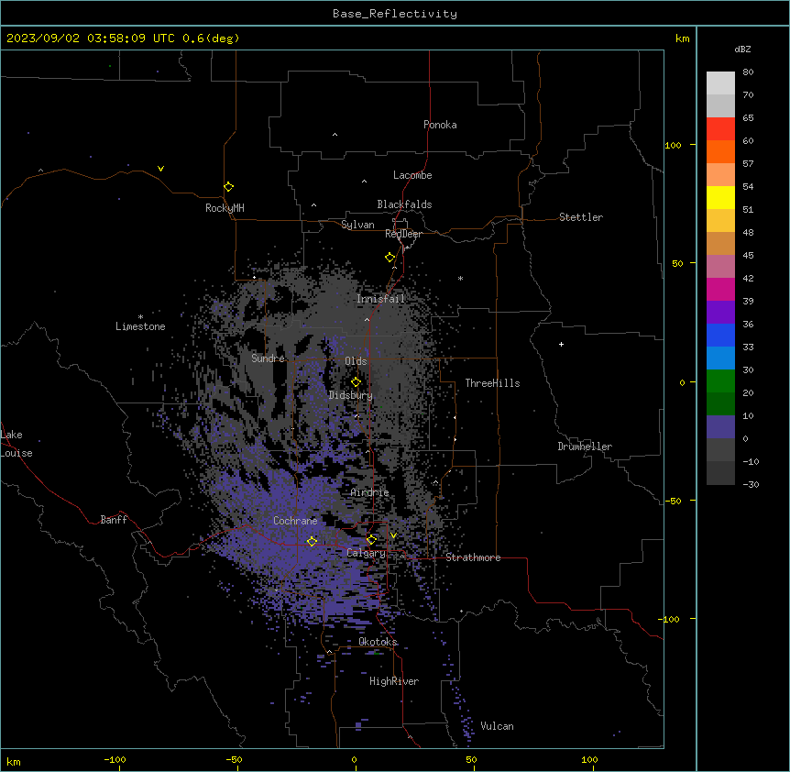Click the Blackfalds label

click(x=404, y=204)
